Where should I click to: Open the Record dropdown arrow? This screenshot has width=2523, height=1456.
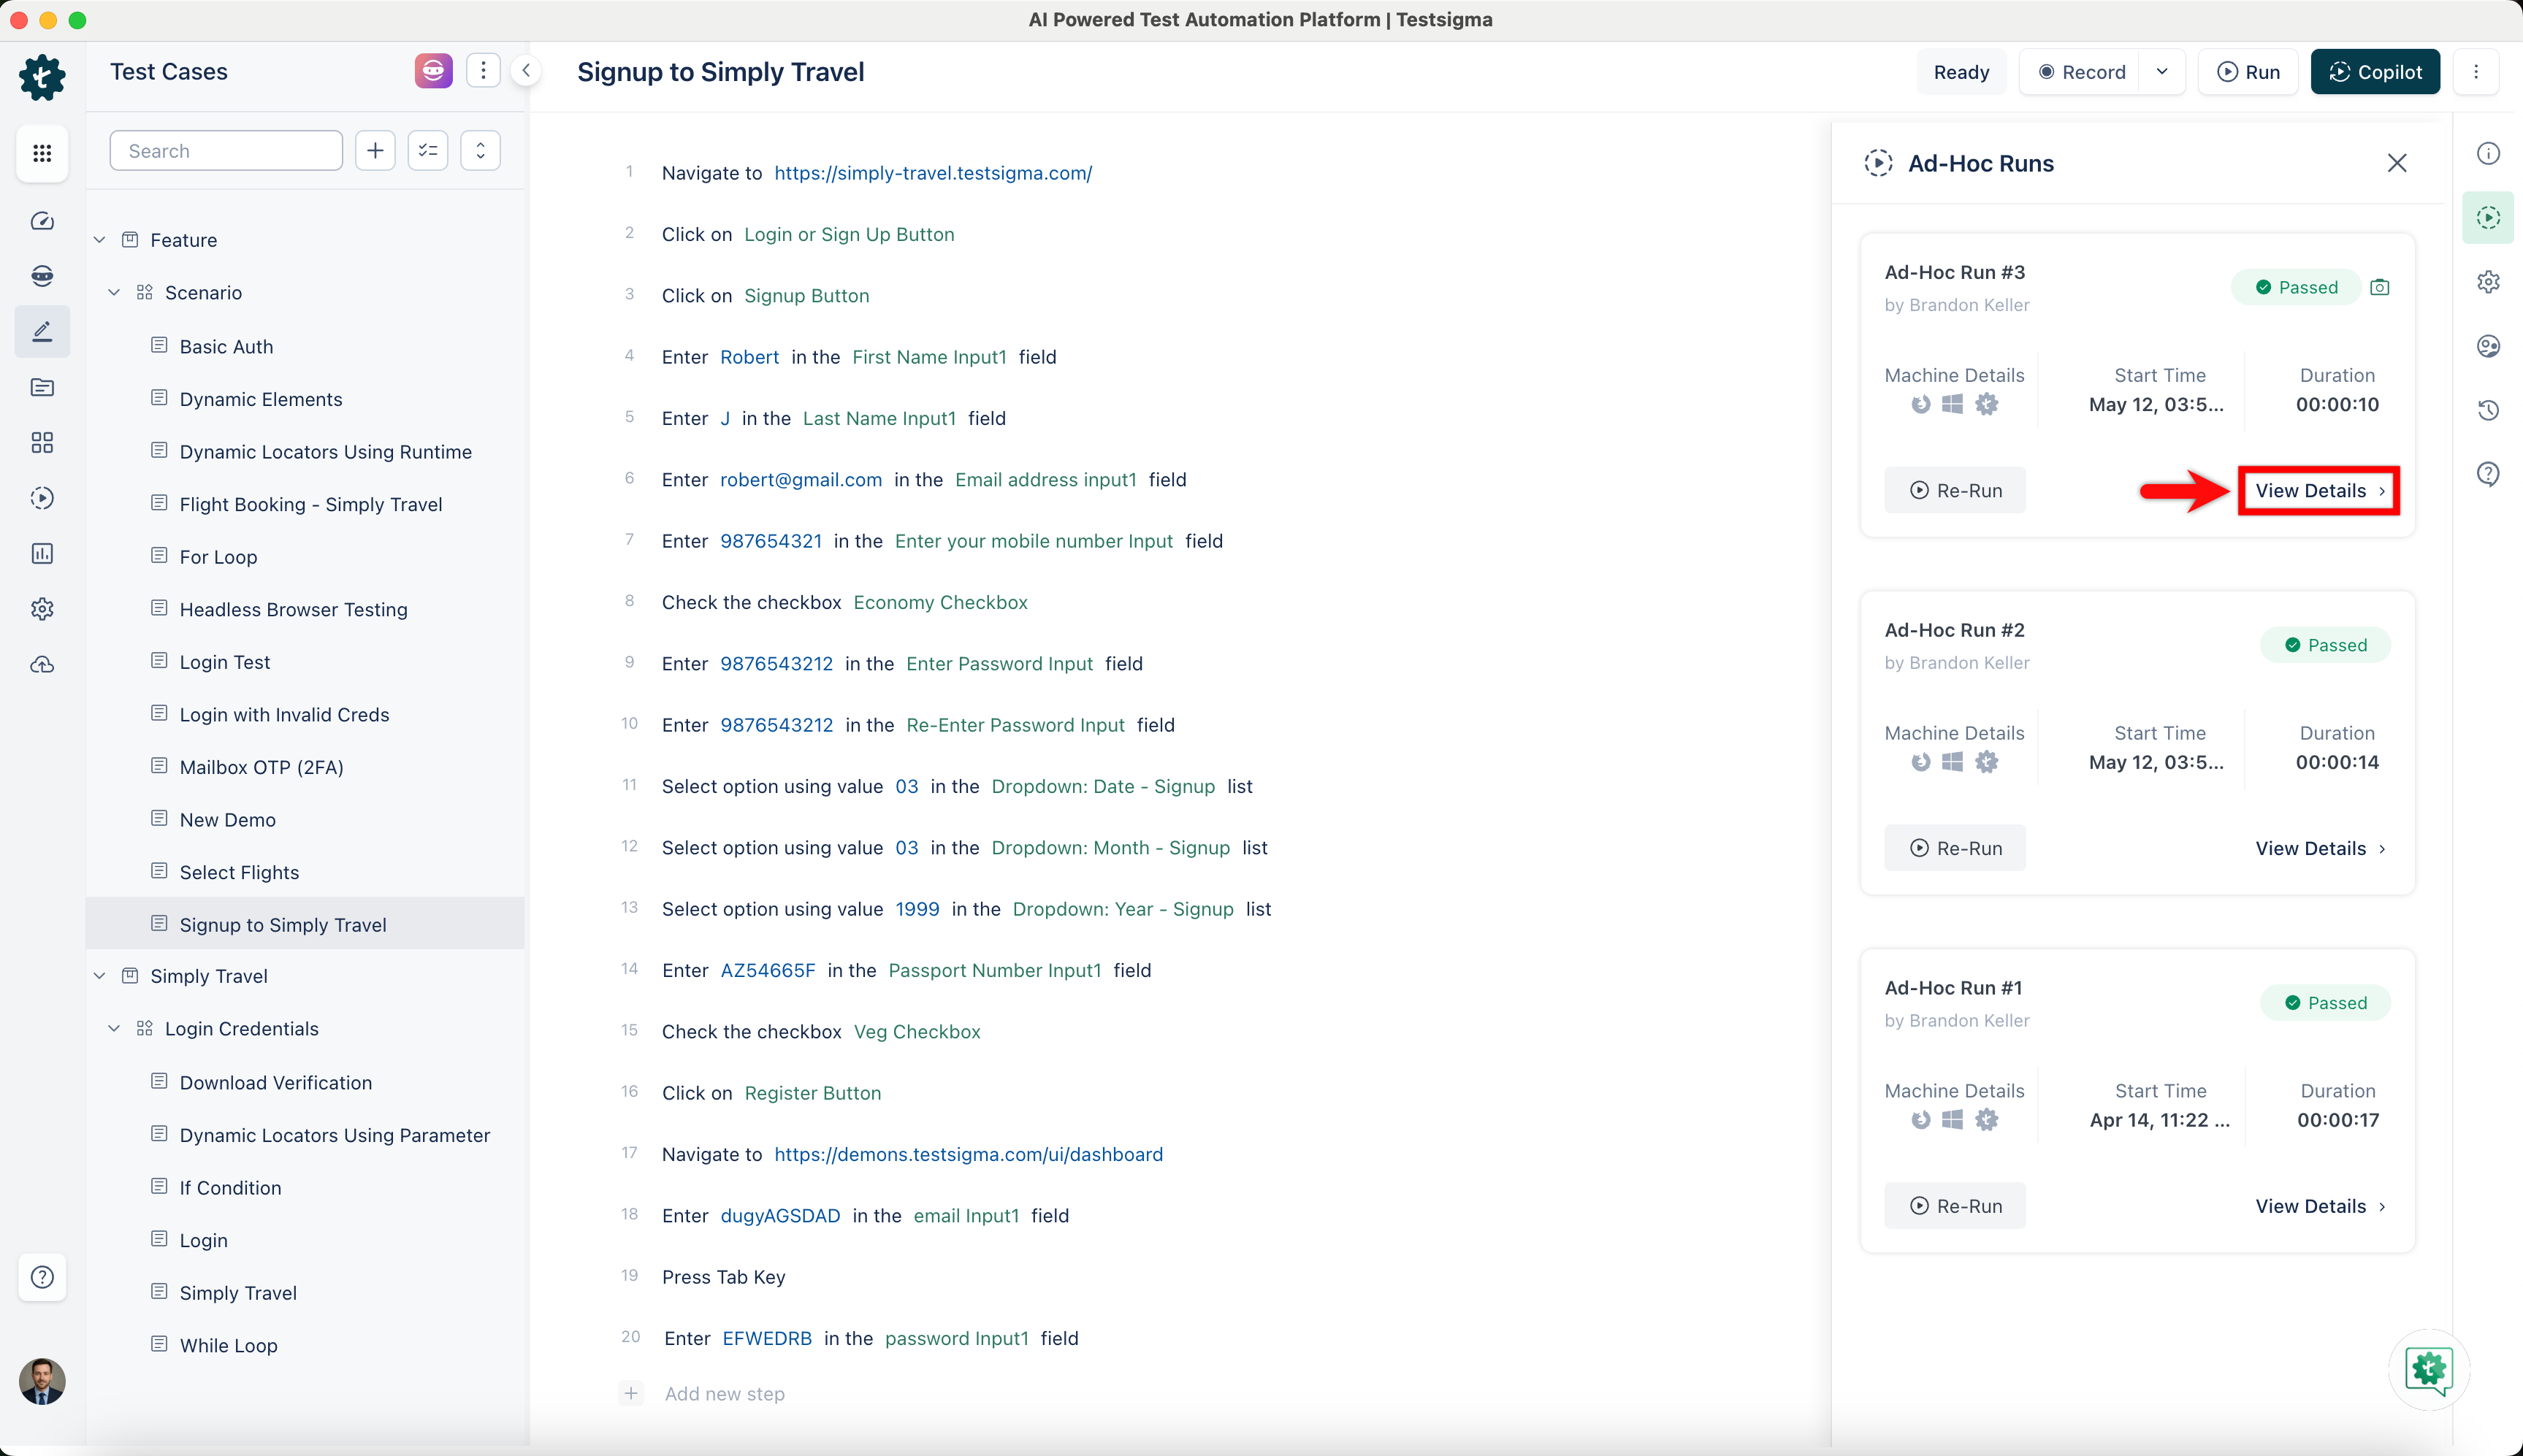click(2162, 71)
